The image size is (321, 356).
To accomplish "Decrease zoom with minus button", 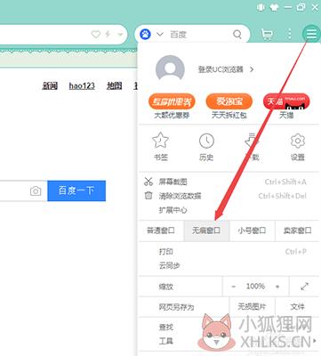I will pos(234,287).
